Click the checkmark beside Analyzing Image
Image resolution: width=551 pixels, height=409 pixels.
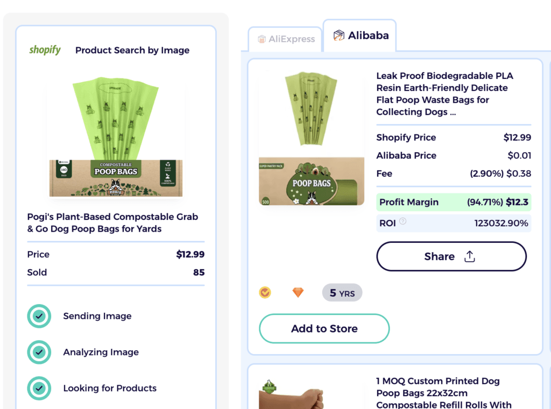click(x=38, y=352)
